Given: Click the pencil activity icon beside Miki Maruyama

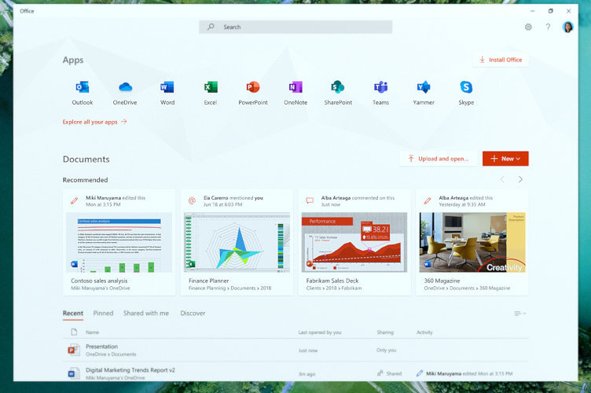Looking at the screenshot, I should 420,373.
